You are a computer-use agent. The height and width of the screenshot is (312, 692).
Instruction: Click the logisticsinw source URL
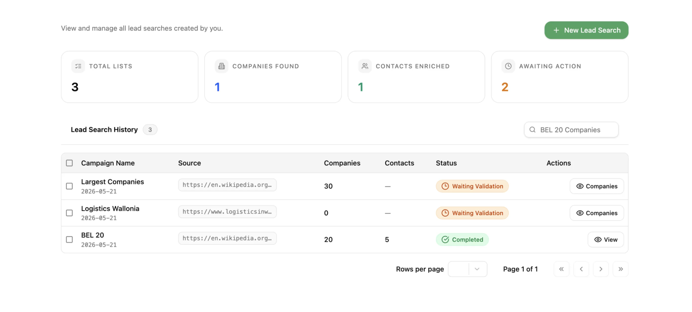227,212
